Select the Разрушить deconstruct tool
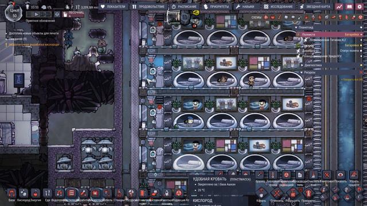This screenshot has height=206, width=367. click(x=292, y=193)
